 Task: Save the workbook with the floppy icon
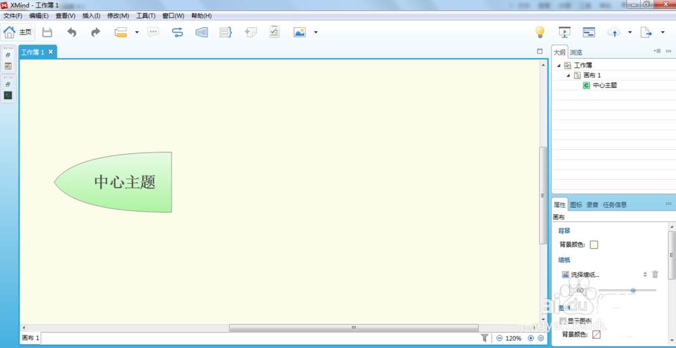coord(47,32)
